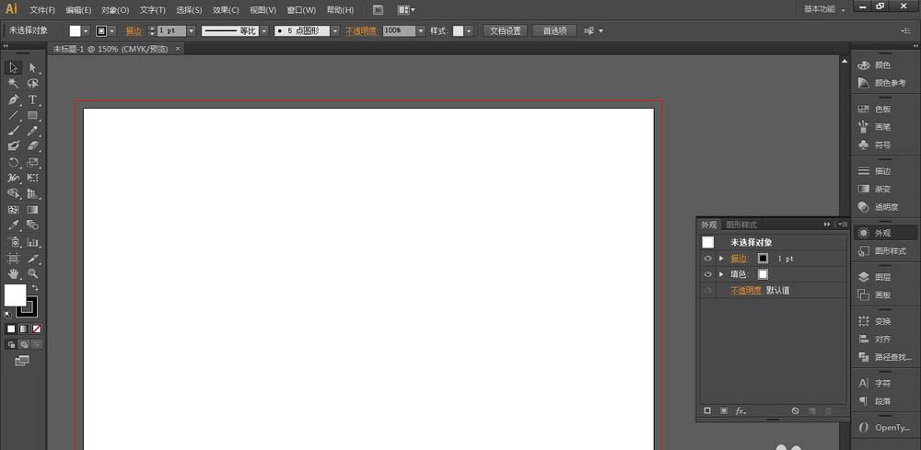Toggle visibility eye for 不透明度 row
The width and height of the screenshot is (921, 450).
pyautogui.click(x=708, y=291)
